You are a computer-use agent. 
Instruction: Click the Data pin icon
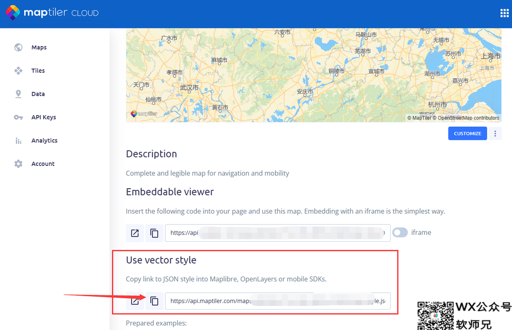(18, 94)
